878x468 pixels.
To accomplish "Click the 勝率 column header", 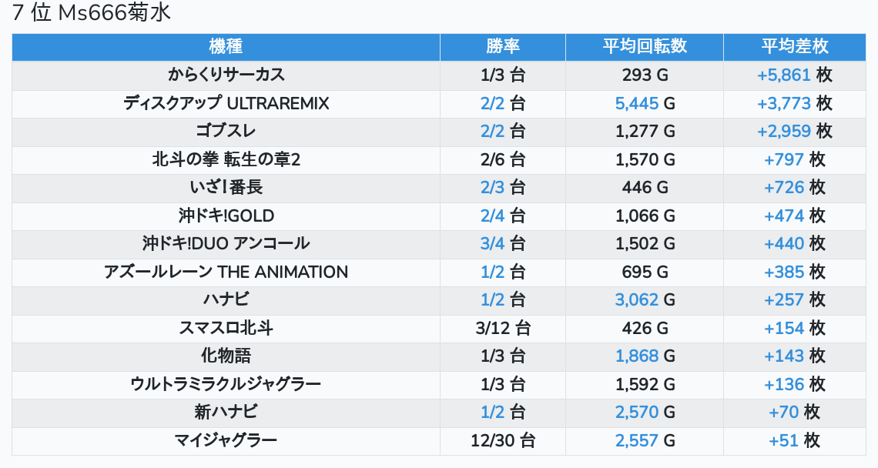I will pos(503,46).
